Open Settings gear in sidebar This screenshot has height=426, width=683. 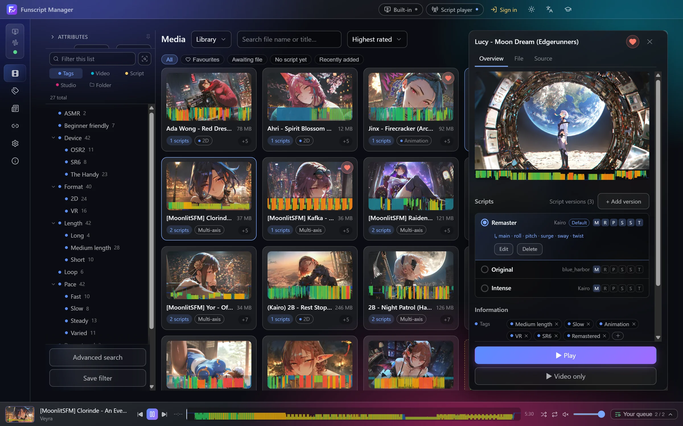click(15, 143)
